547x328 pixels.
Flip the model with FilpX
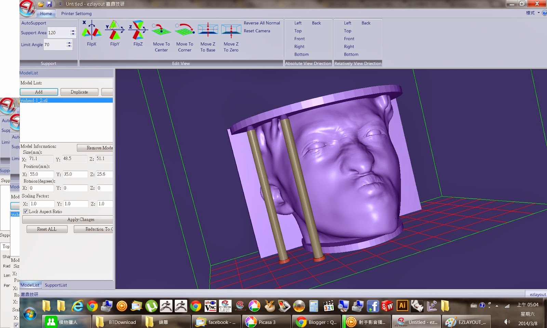click(92, 33)
